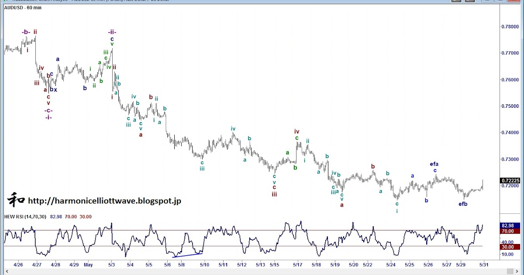Click the 4/26 date axis label

[x=18, y=265]
